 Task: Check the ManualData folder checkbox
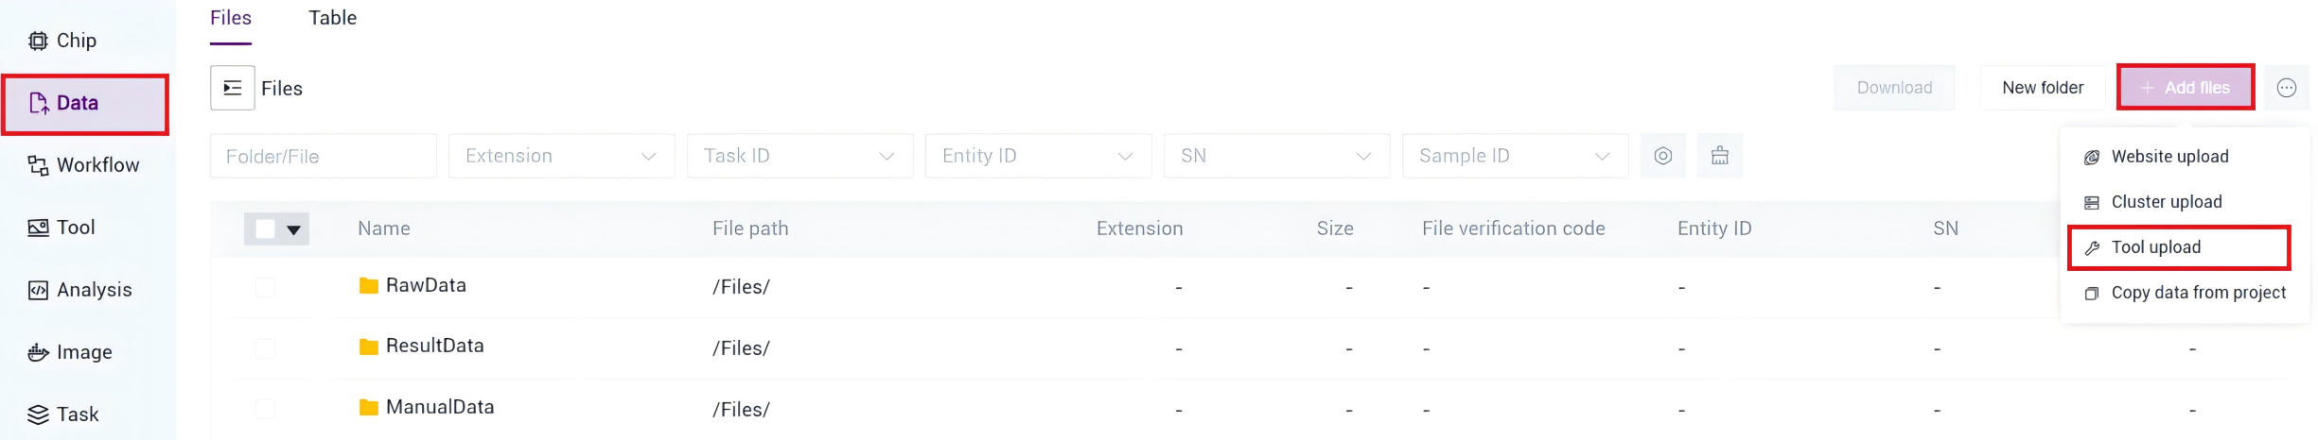pyautogui.click(x=265, y=408)
